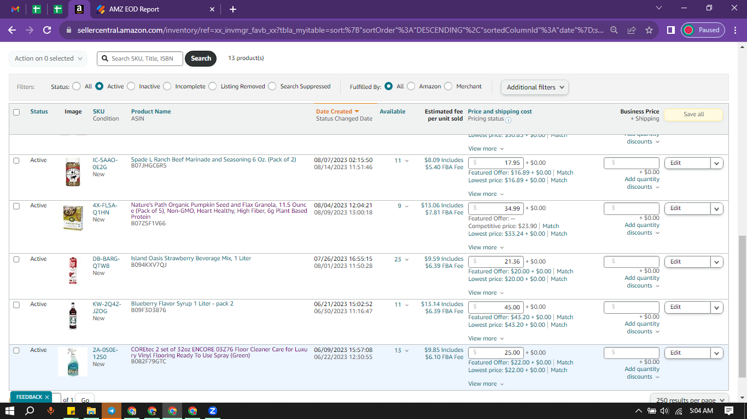Click the black Search button
Screen dimensions: 747x419
201,58
